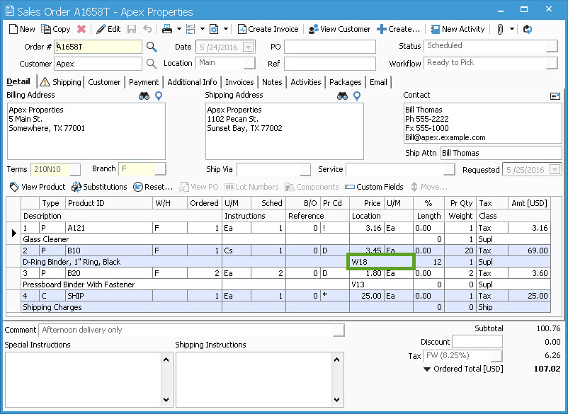Click the View Customer button
Screen dimensions: 568x414
point(339,29)
